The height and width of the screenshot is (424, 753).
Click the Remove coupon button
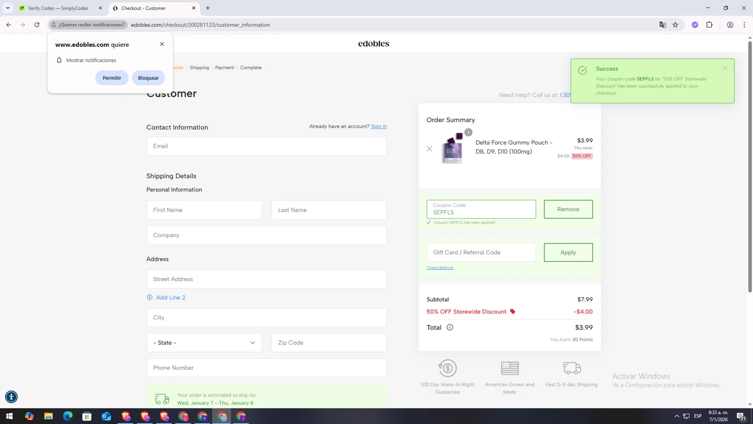(x=568, y=209)
